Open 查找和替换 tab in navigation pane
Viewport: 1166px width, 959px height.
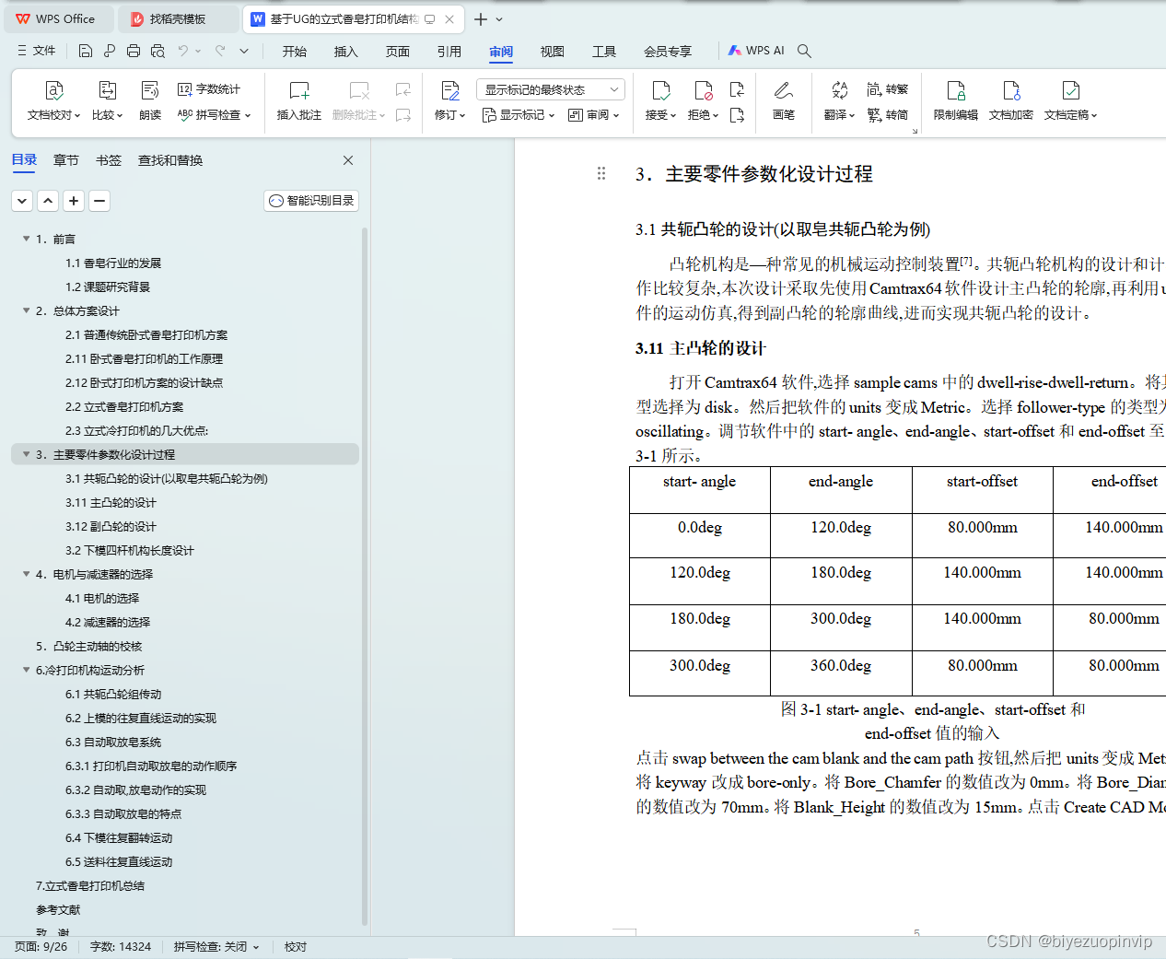click(170, 160)
